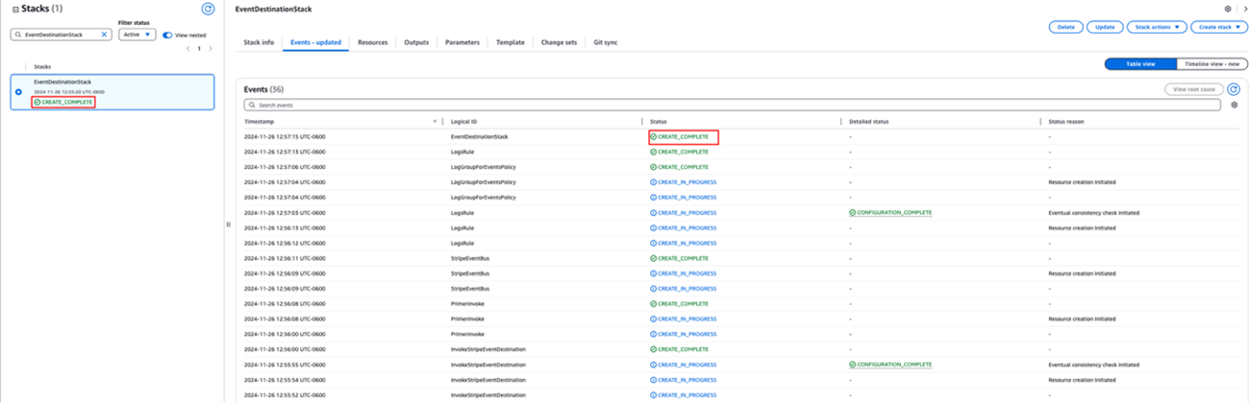
Task: Toggle the View nested switch
Action: click(167, 35)
